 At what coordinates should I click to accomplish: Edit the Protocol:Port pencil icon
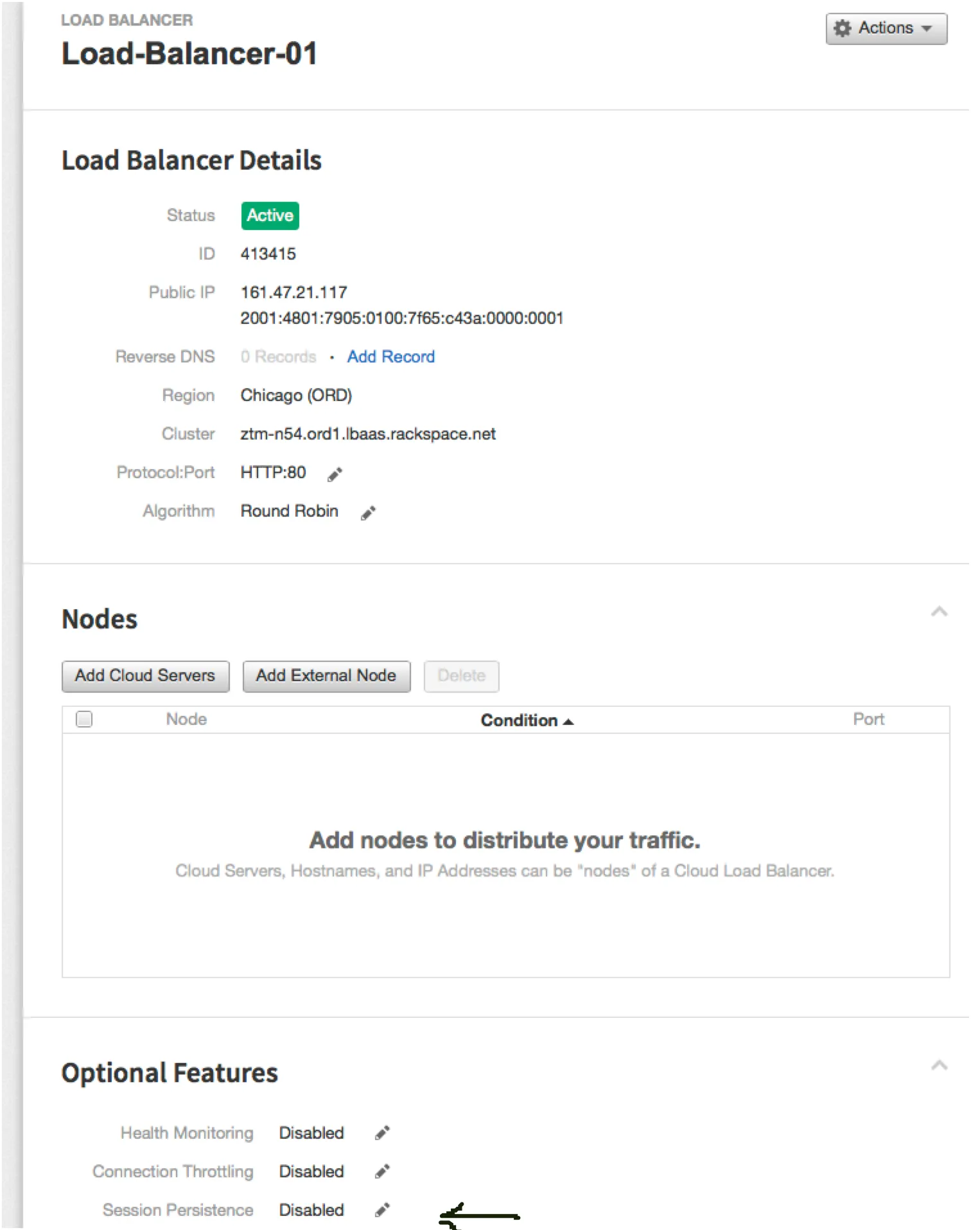[335, 474]
